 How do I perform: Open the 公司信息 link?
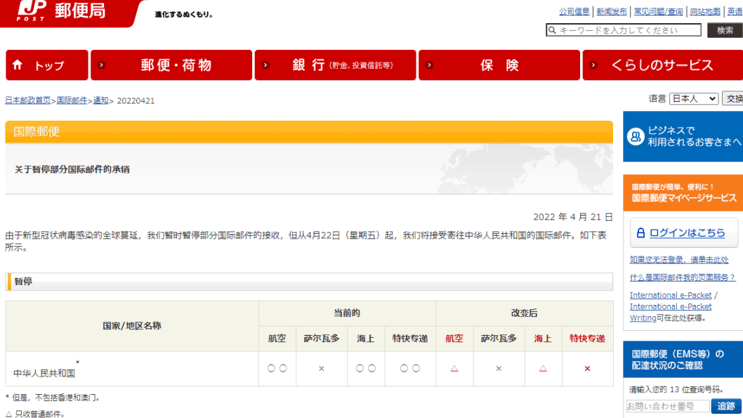coord(574,12)
